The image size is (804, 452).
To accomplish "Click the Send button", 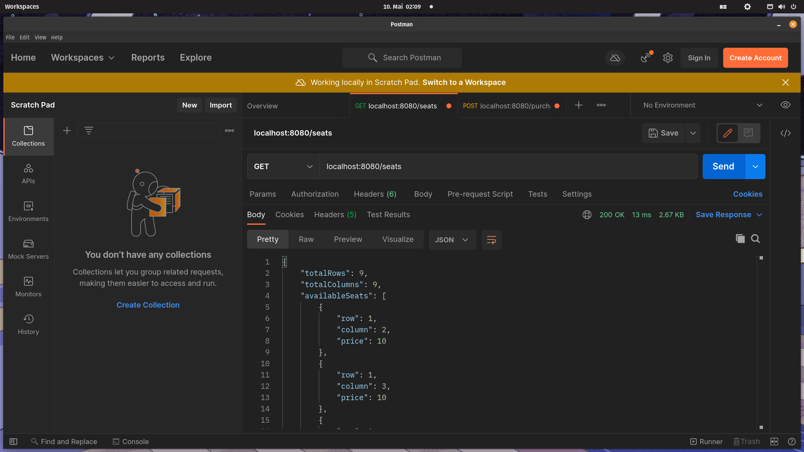I will point(723,167).
